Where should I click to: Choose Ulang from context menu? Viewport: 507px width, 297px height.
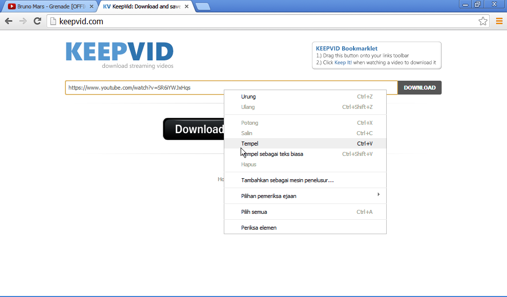point(305,107)
